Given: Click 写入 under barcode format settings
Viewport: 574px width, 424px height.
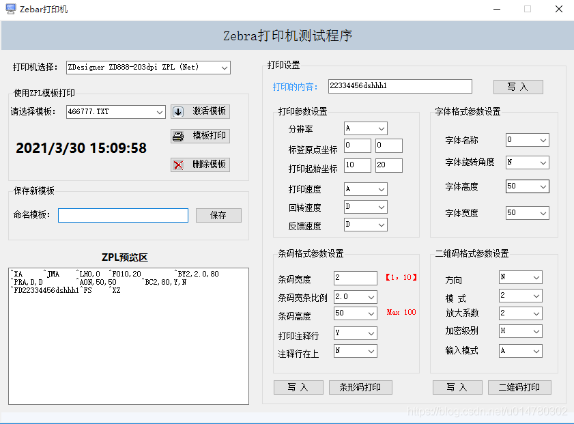Looking at the screenshot, I should 298,387.
